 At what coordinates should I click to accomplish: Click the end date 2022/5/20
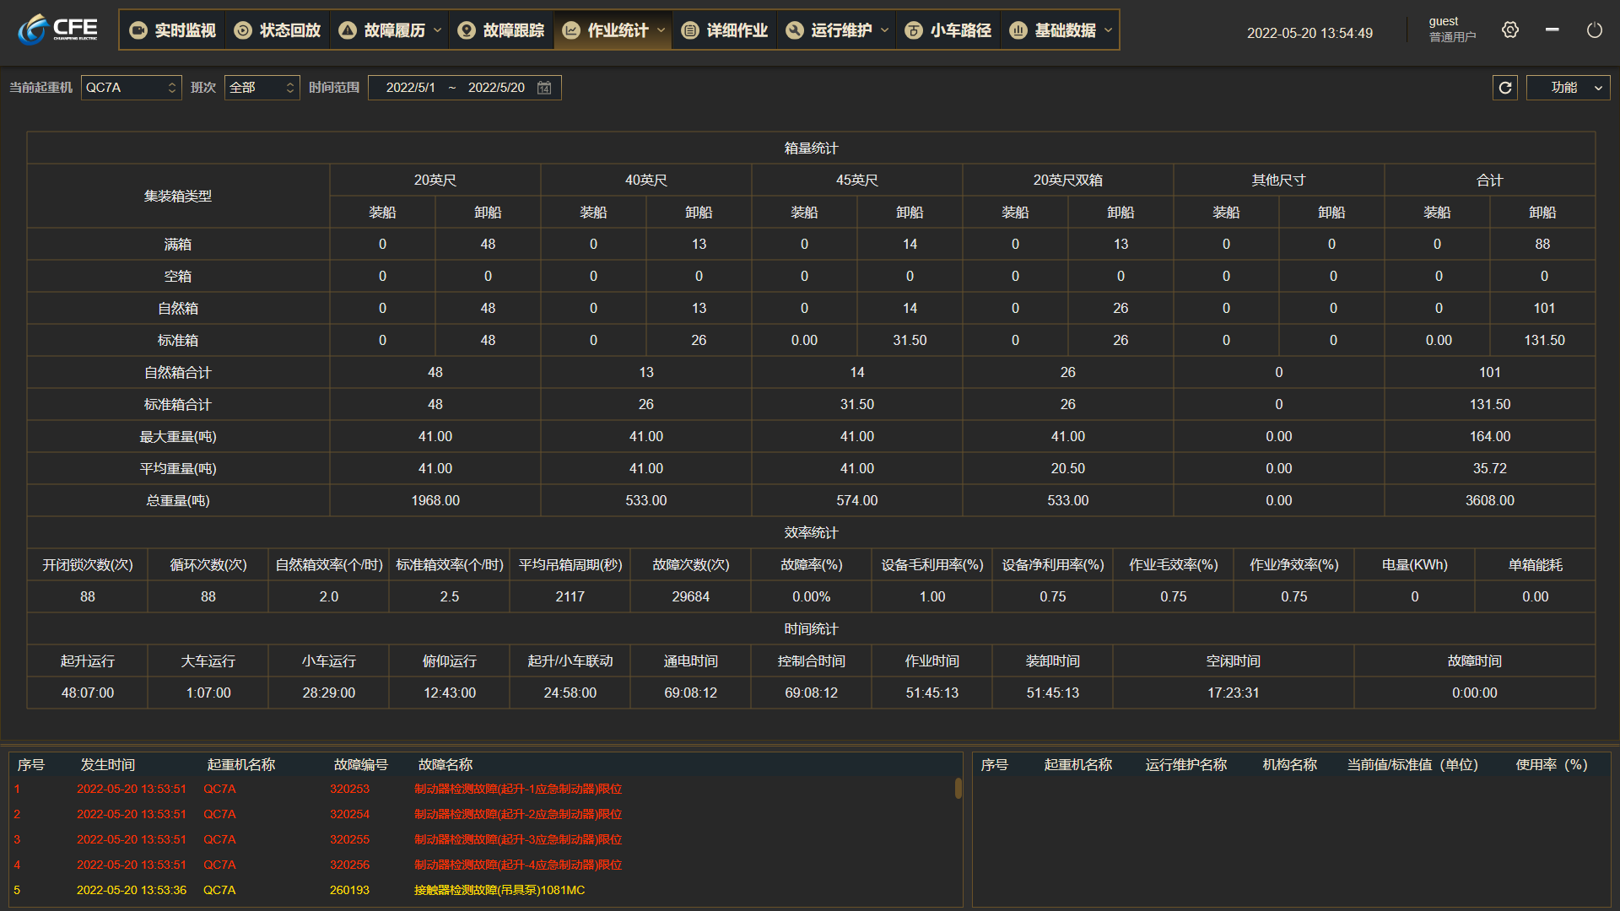[496, 88]
